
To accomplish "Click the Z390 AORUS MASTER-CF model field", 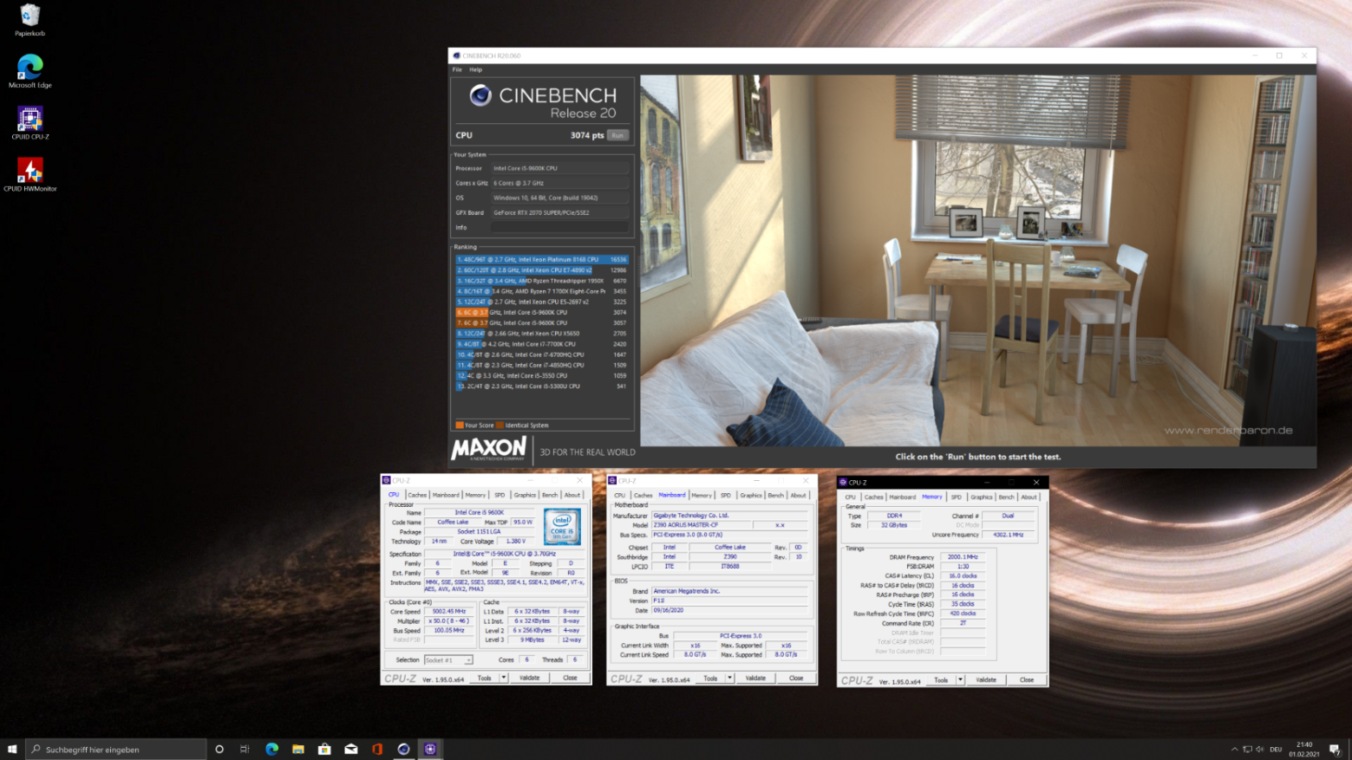I will (x=701, y=525).
